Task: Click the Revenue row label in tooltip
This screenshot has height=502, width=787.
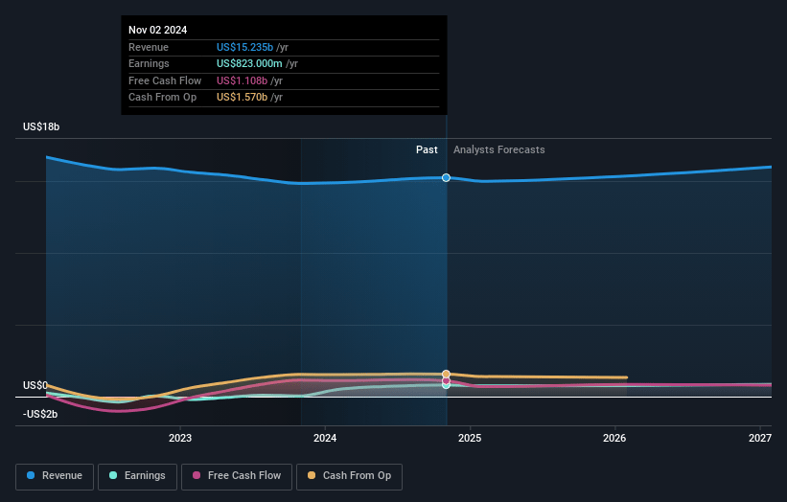Action: coord(149,47)
